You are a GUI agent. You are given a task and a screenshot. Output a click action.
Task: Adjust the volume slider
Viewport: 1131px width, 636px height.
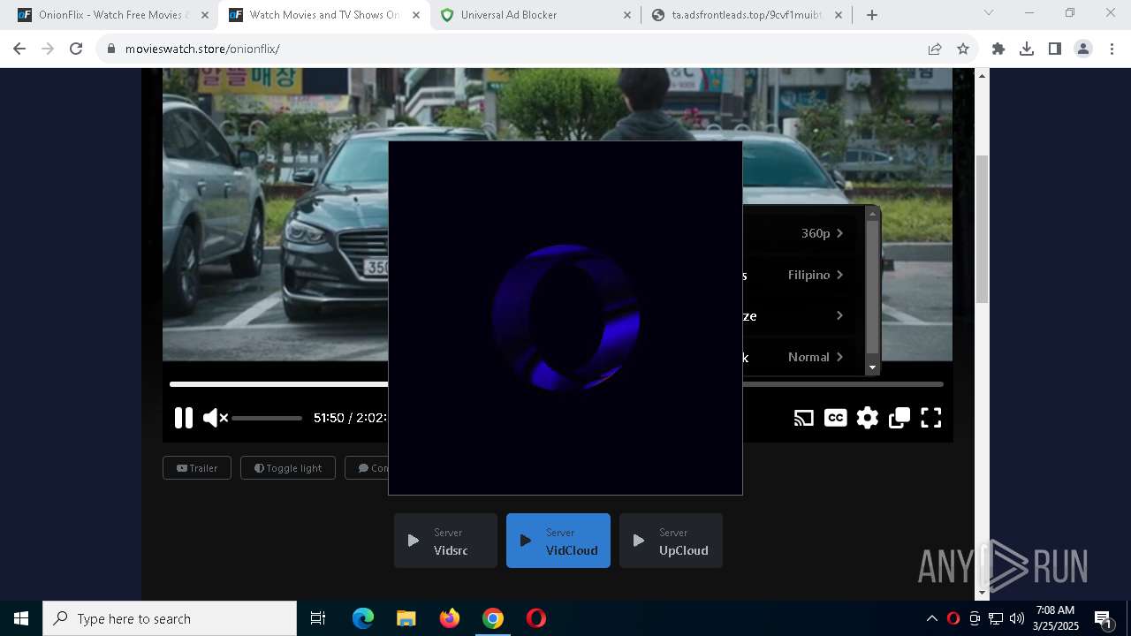click(x=267, y=418)
